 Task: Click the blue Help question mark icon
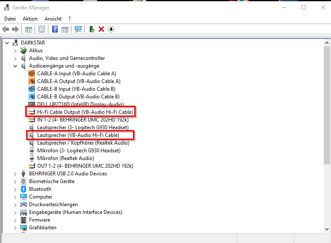(x=55, y=29)
